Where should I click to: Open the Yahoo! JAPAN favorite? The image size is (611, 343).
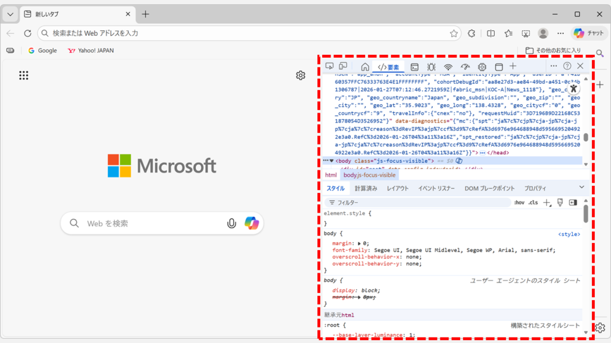pos(90,51)
